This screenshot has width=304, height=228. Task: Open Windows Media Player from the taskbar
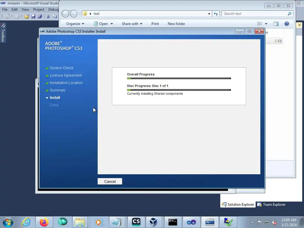99,222
